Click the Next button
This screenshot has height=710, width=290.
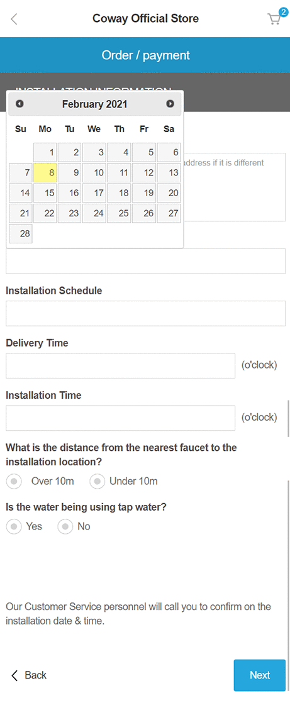tap(260, 675)
